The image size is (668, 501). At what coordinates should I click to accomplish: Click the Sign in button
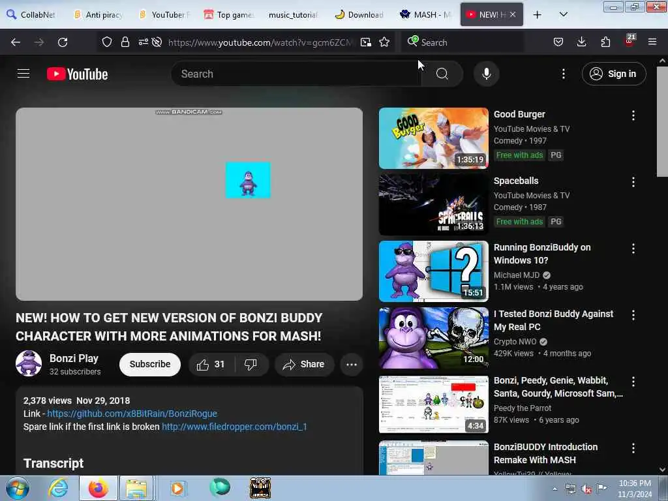[x=614, y=74]
